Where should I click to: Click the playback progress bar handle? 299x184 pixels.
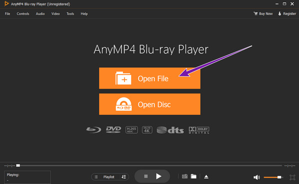18,166
